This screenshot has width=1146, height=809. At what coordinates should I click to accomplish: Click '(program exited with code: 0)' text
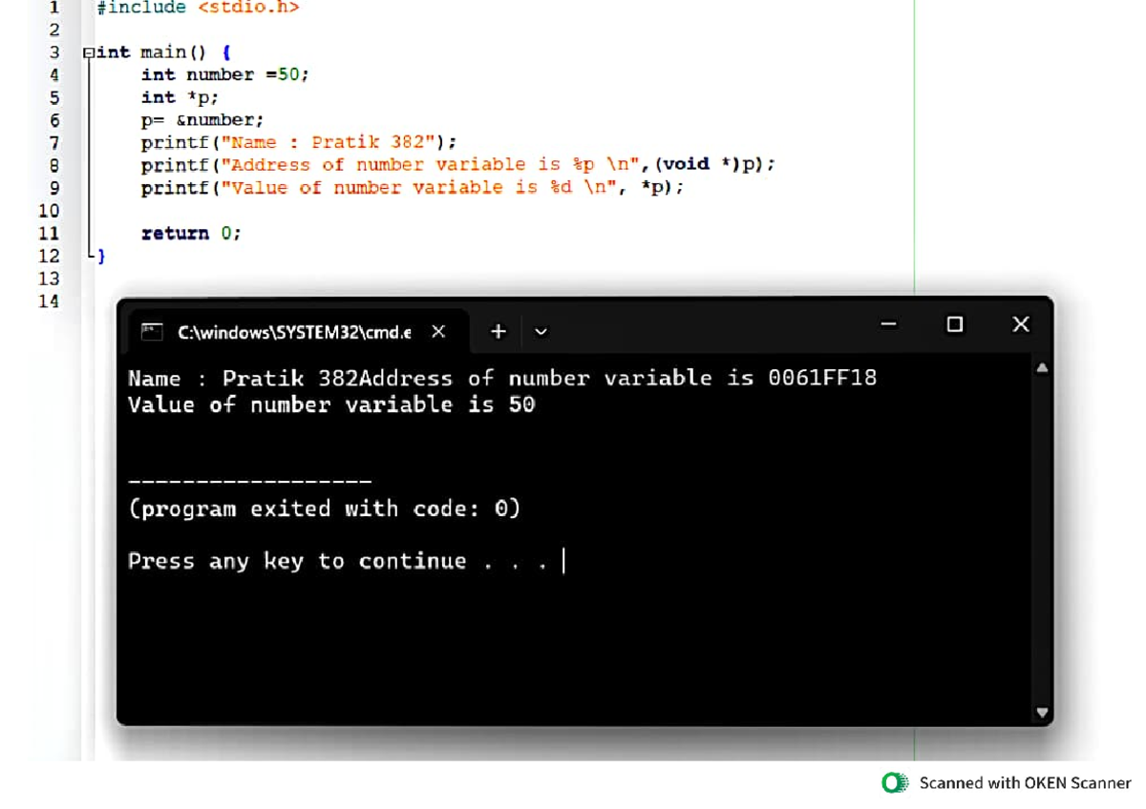[325, 508]
